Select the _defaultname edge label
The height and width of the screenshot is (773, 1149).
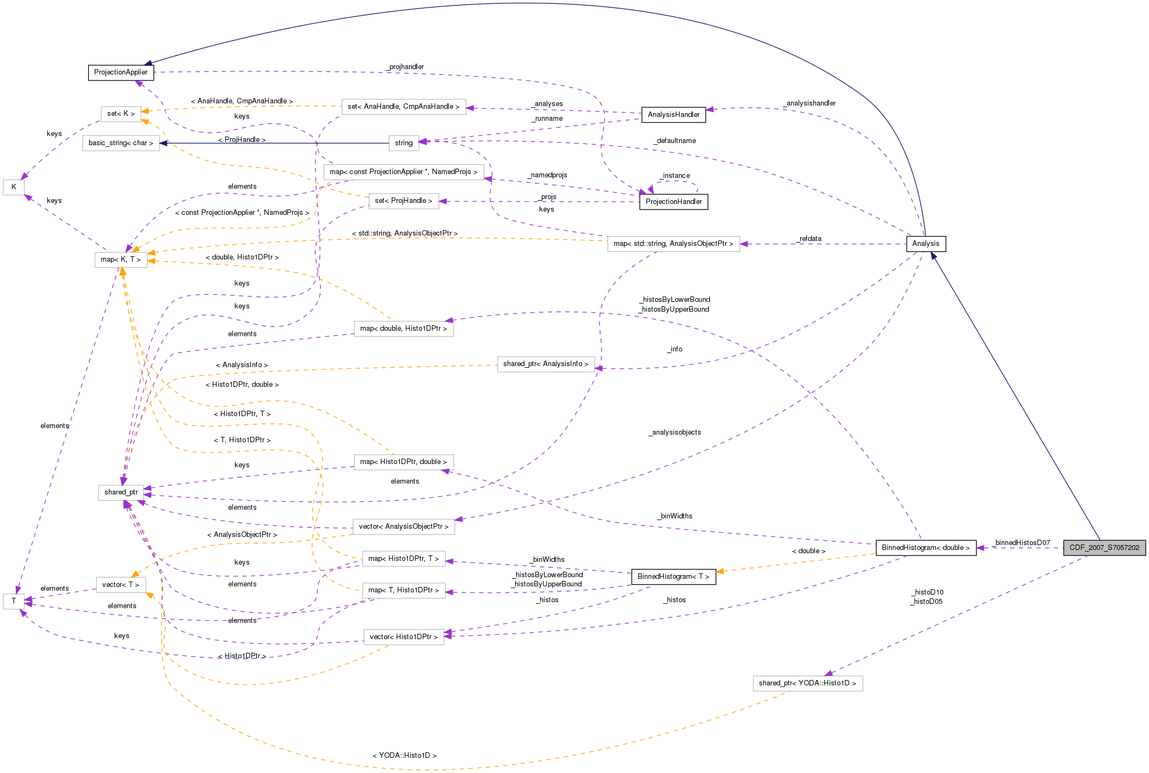point(675,141)
